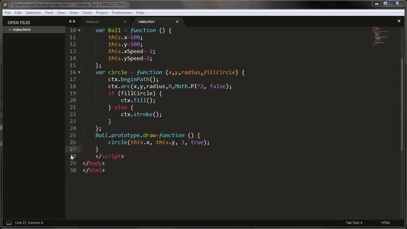Open the Tools menu
Image resolution: width=407 pixels, height=229 pixels.
87,13
